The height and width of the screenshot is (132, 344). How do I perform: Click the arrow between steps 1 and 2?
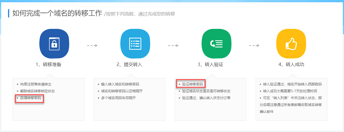(x=92, y=45)
